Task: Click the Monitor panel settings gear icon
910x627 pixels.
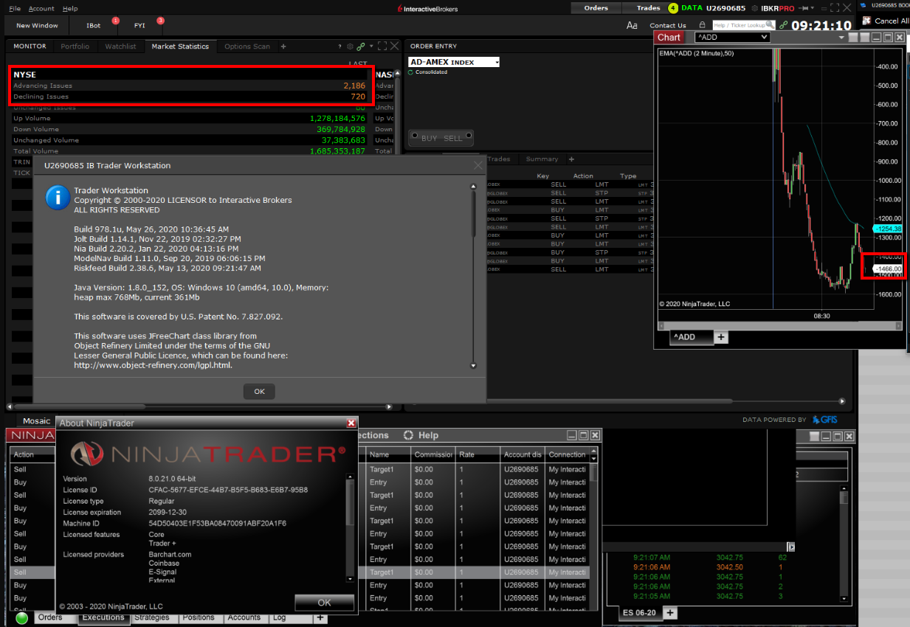Action: pos(351,46)
